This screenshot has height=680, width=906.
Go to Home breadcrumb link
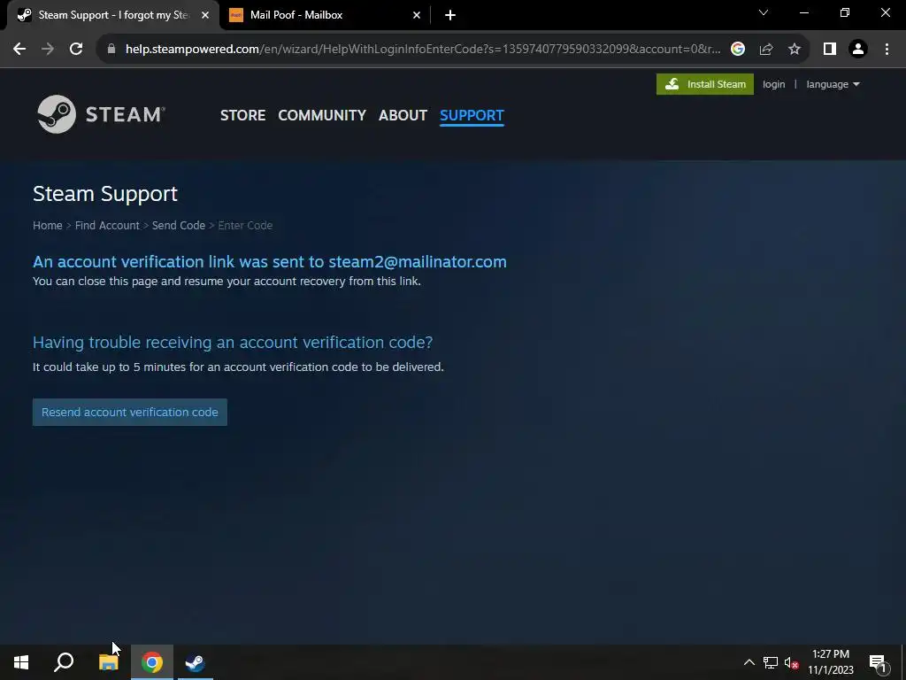(x=48, y=226)
